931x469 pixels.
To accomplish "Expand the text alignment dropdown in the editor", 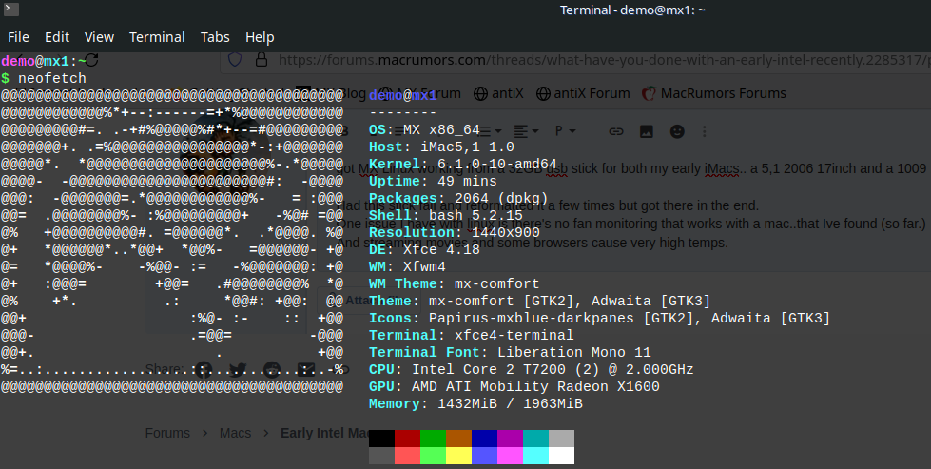I will click(x=526, y=131).
